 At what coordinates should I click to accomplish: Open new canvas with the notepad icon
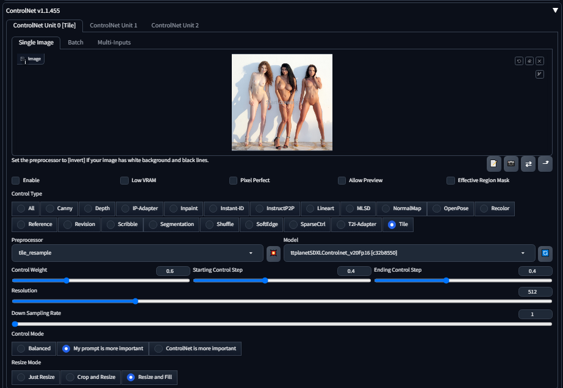coord(494,164)
